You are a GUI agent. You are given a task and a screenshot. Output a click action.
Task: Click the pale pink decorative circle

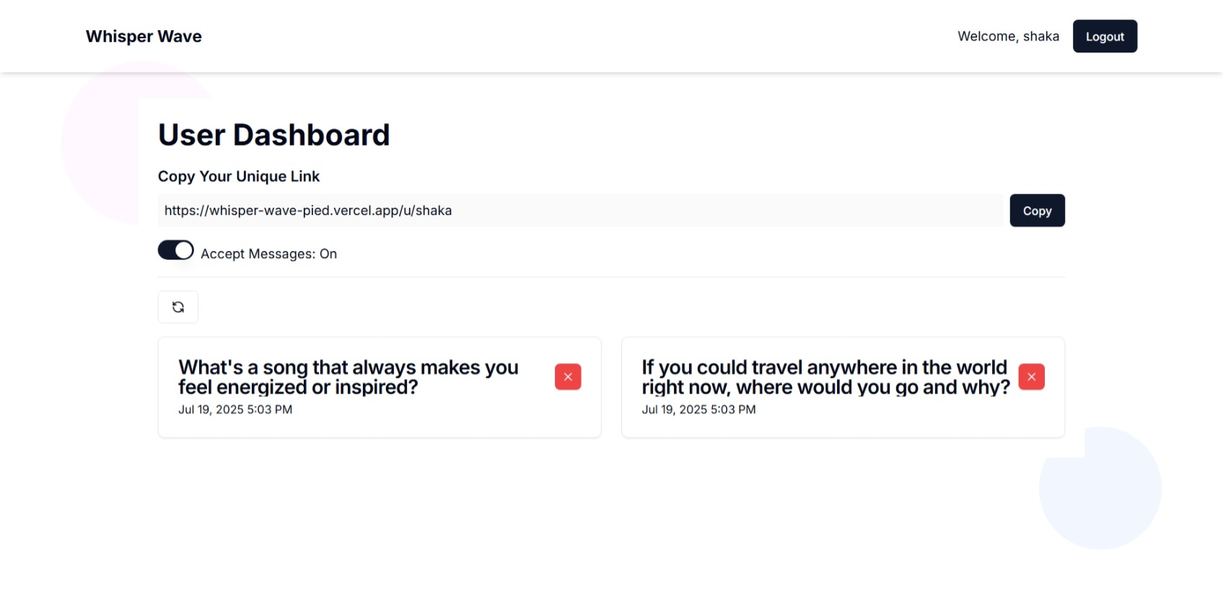click(x=101, y=144)
